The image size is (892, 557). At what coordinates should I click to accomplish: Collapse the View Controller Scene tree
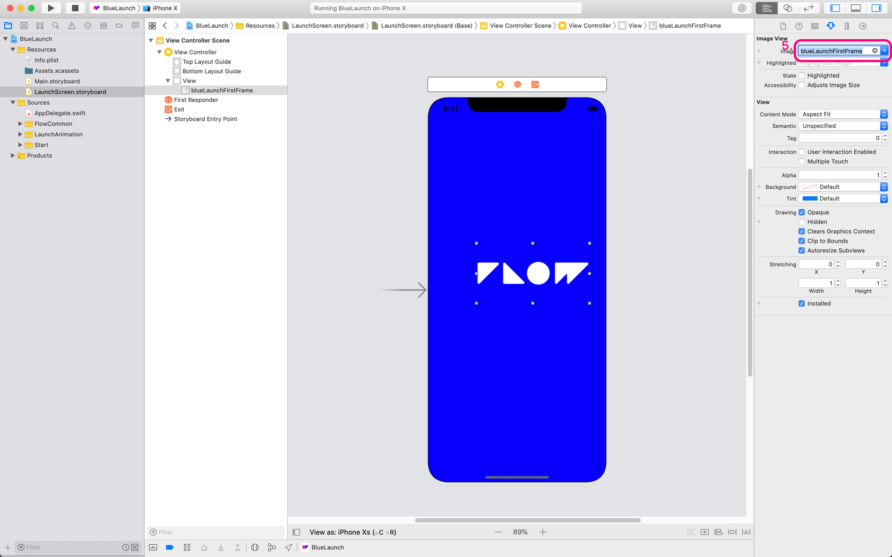(151, 40)
